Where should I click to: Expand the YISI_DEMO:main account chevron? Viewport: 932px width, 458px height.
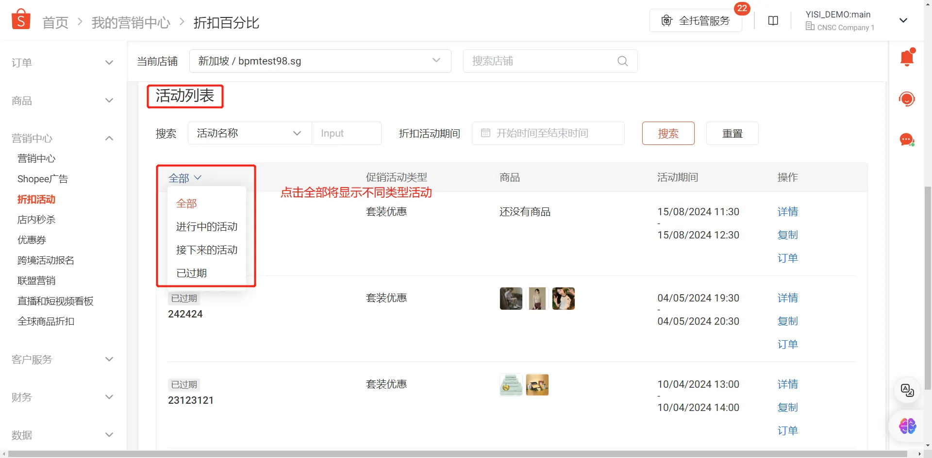903,20
